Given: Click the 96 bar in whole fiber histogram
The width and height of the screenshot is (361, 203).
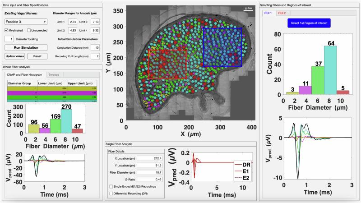Looking at the screenshot, I should click(x=34, y=129).
